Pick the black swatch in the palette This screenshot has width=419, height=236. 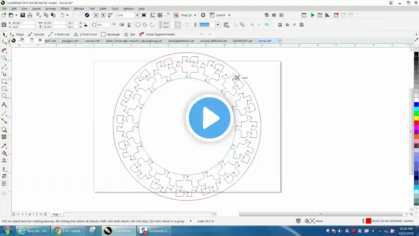pyautogui.click(x=416, y=54)
